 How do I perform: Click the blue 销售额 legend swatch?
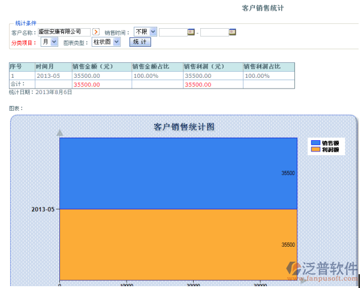pos(315,143)
